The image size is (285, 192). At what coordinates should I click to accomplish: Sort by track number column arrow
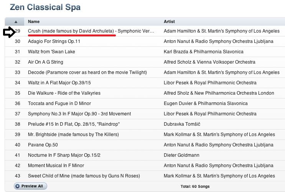(x=15, y=22)
